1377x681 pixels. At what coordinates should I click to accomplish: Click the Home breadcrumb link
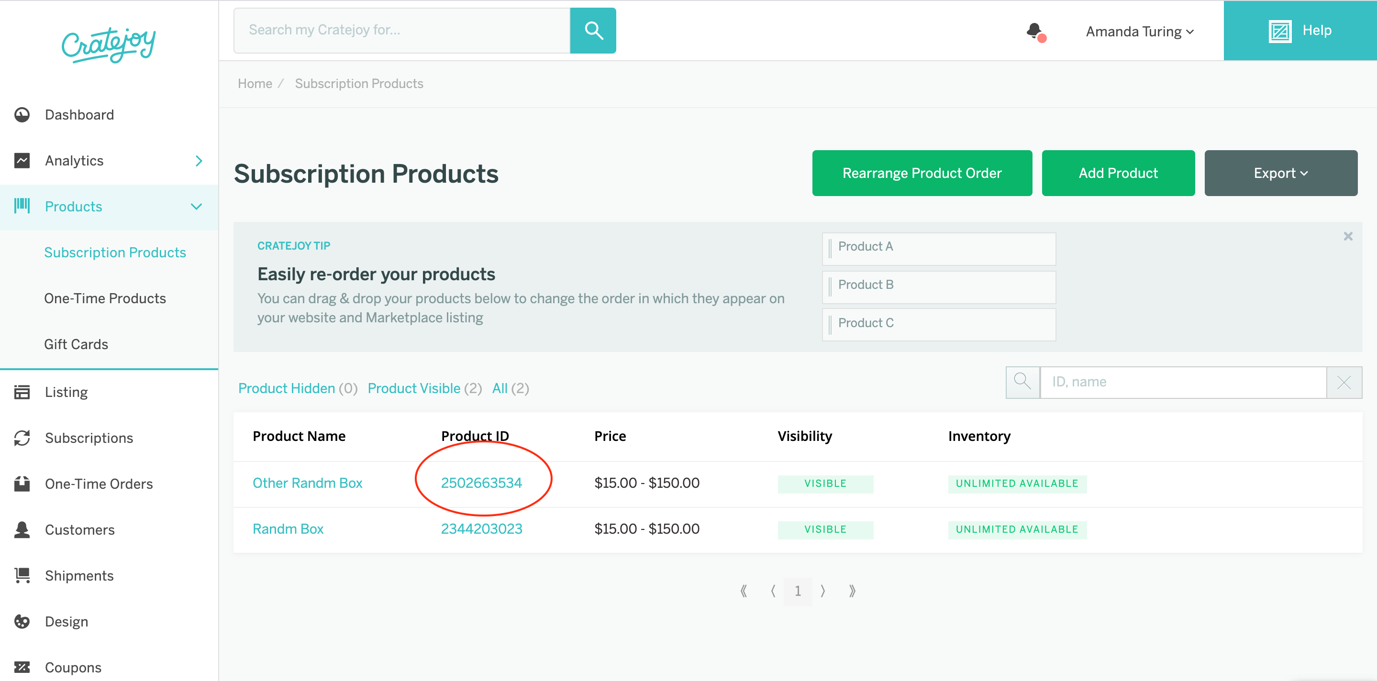tap(255, 84)
